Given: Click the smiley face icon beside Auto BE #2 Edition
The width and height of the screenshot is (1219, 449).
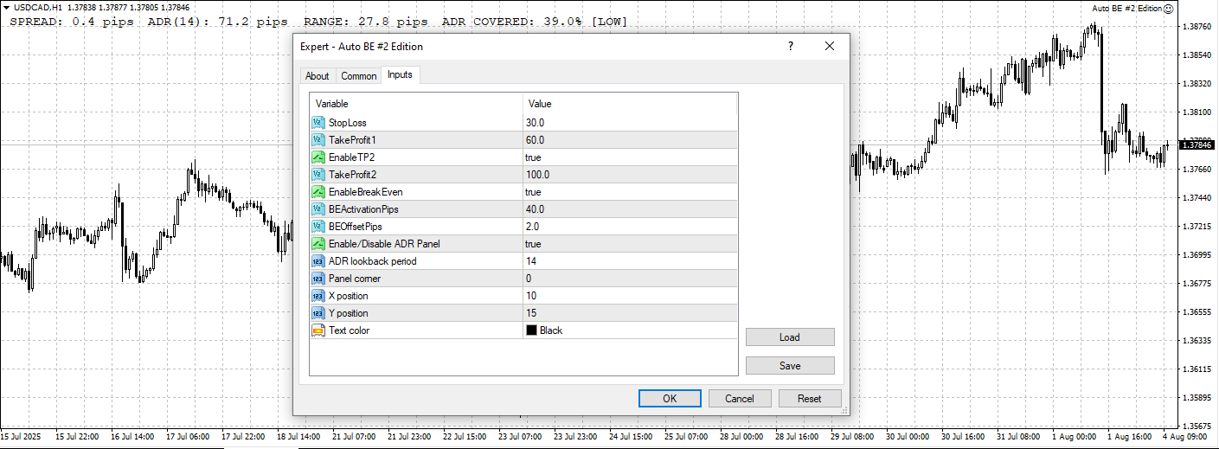Looking at the screenshot, I should pos(1168,8).
